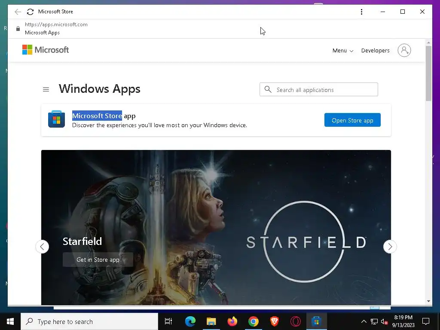Viewport: 440px width, 330px height.
Task: Launch Google Chrome from taskbar
Action: tap(253, 321)
